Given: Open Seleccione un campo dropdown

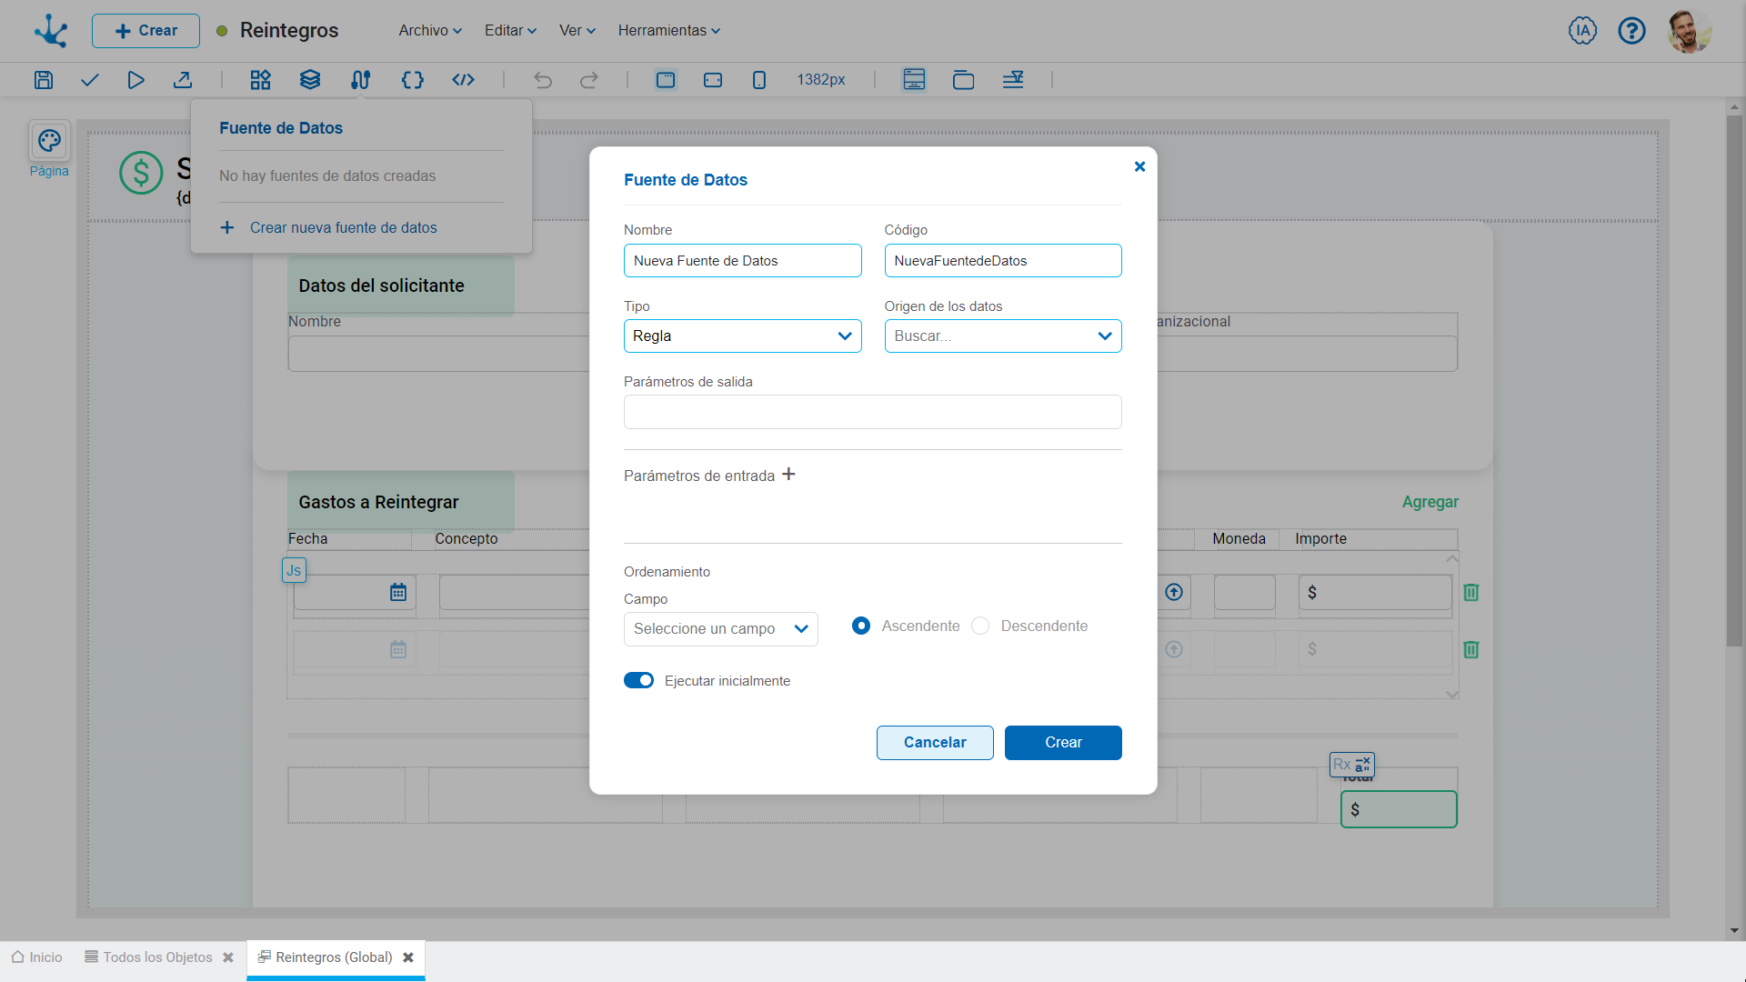Looking at the screenshot, I should 721,629.
